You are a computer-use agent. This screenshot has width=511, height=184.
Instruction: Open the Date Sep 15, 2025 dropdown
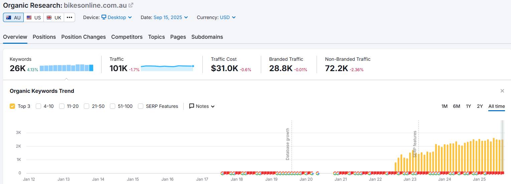[x=170, y=17]
